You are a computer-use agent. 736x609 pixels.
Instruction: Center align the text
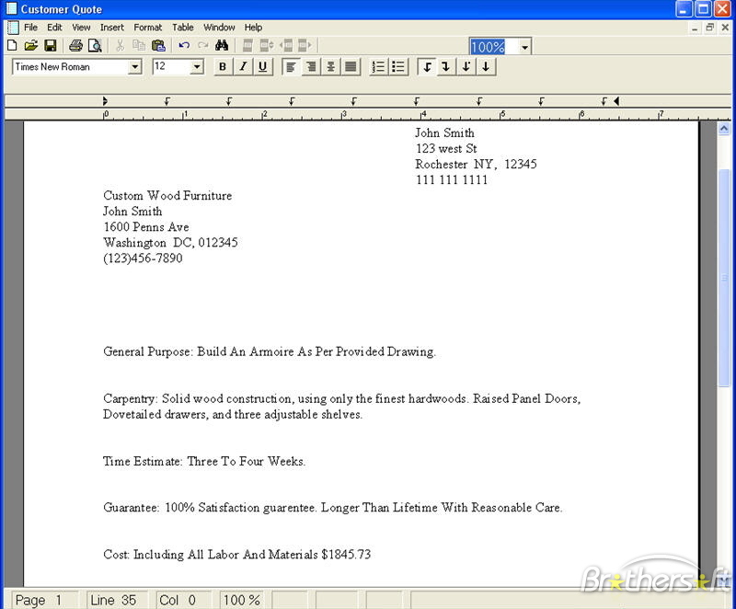tap(330, 66)
